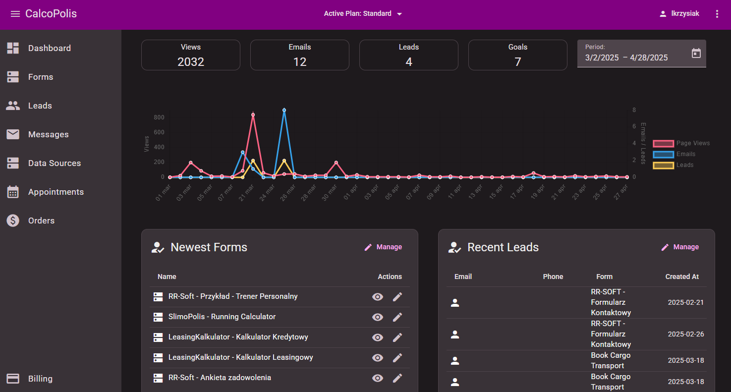The image size is (731, 392).
Task: Edit the LeasingKalkulator Kalkulator Kredytowy form
Action: (x=397, y=337)
